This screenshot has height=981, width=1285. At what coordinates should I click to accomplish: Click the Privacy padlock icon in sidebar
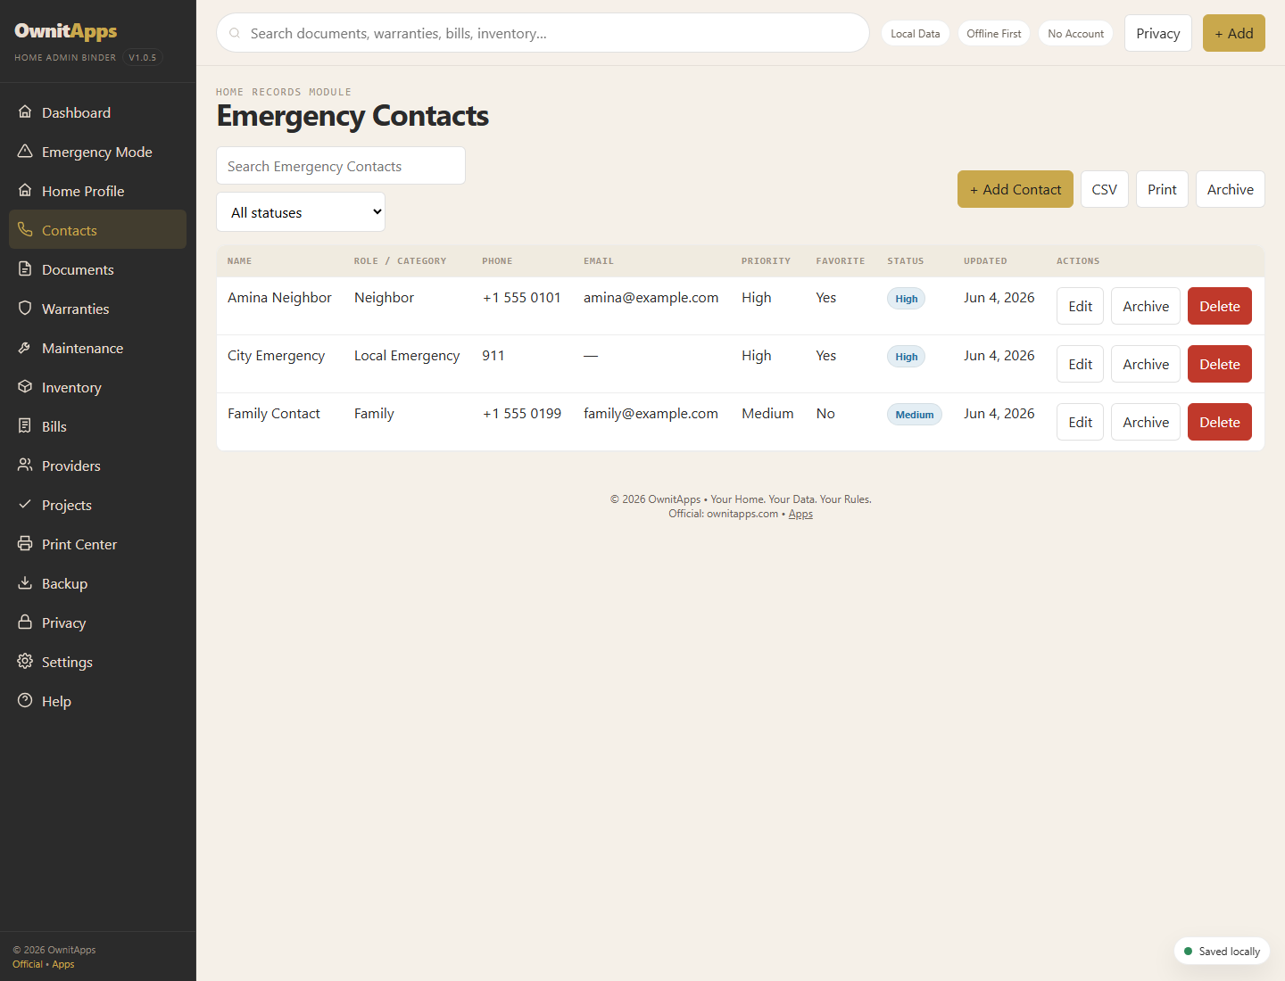[25, 622]
